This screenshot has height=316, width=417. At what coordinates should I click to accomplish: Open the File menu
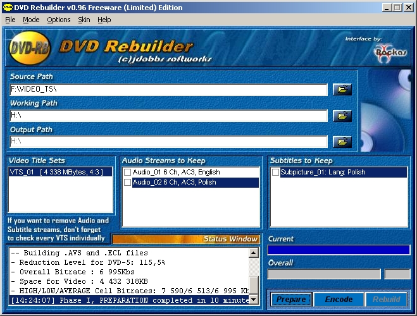click(10, 20)
